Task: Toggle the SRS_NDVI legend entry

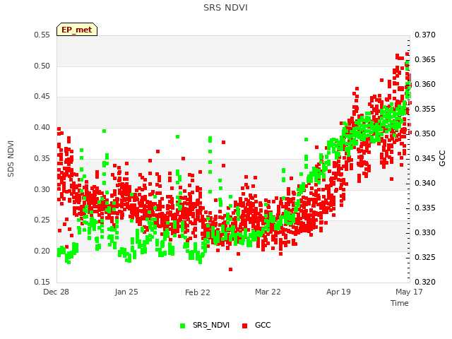Action: [205, 326]
